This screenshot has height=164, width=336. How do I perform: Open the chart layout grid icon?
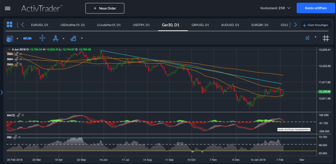[x=10, y=24]
